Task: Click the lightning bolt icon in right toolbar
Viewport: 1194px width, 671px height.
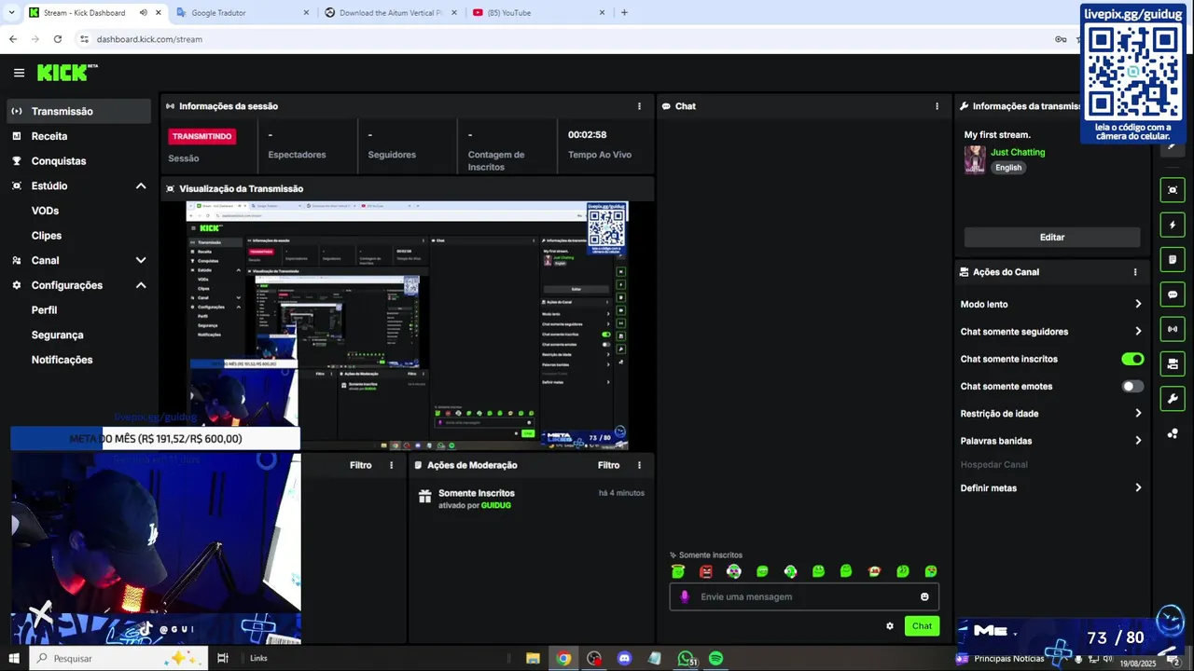Action: 1173,225
